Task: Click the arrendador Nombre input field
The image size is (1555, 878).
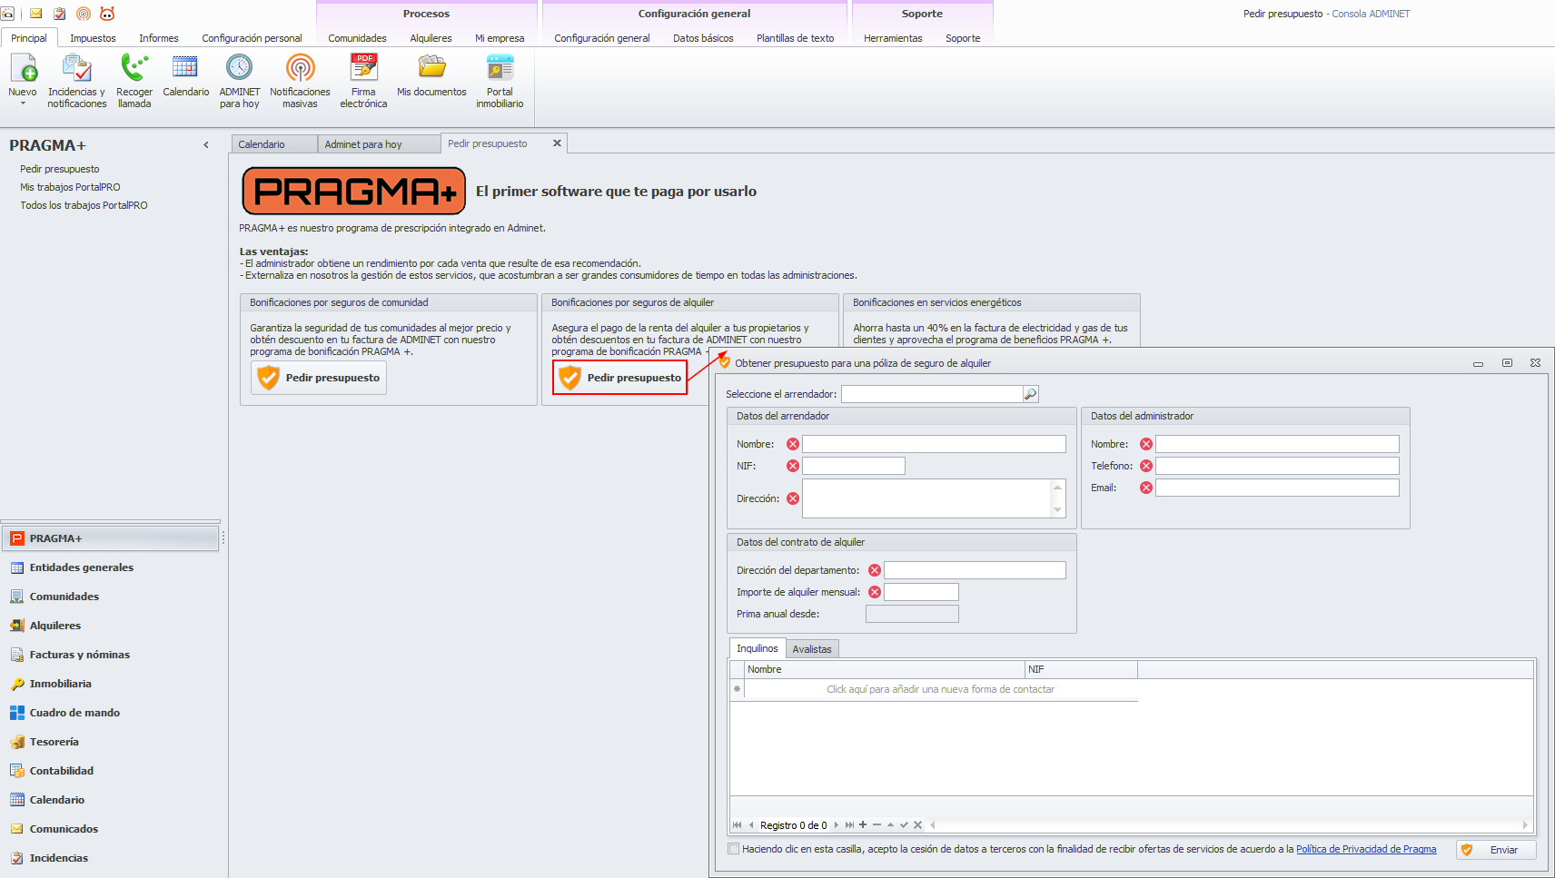Action: pyautogui.click(x=934, y=444)
